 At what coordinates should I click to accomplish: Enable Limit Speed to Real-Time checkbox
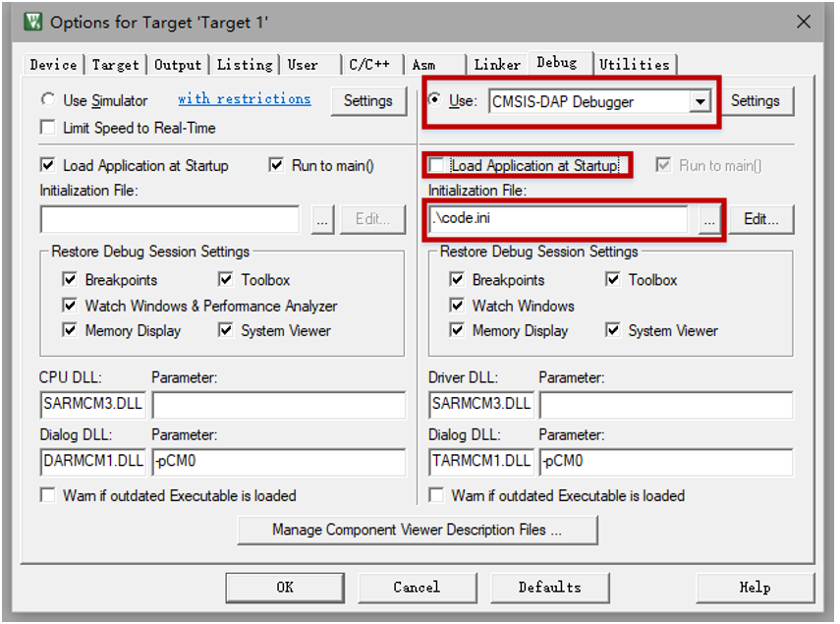48,128
